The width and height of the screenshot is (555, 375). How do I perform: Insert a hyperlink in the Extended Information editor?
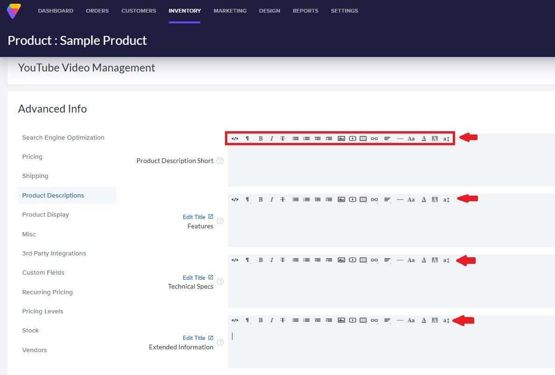374,320
